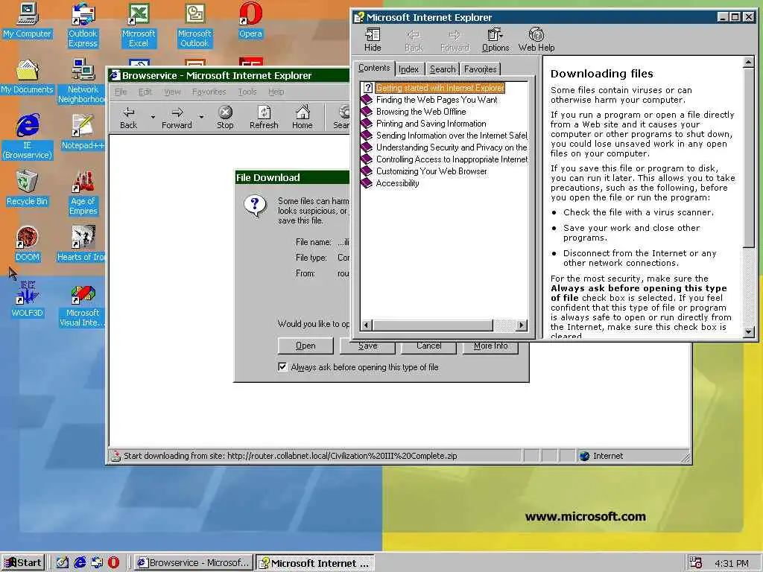Click Back in Browservice toolbar
Viewport: 763px width, 572px height.
tap(128, 118)
